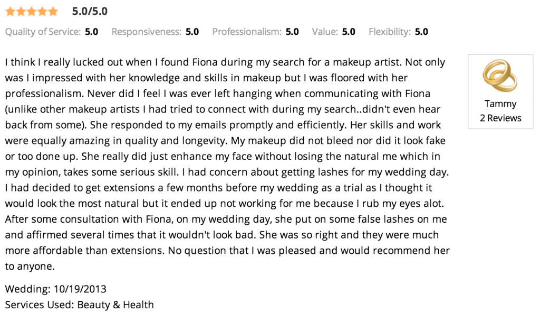Click Services Used Beauty & Health text

click(79, 305)
